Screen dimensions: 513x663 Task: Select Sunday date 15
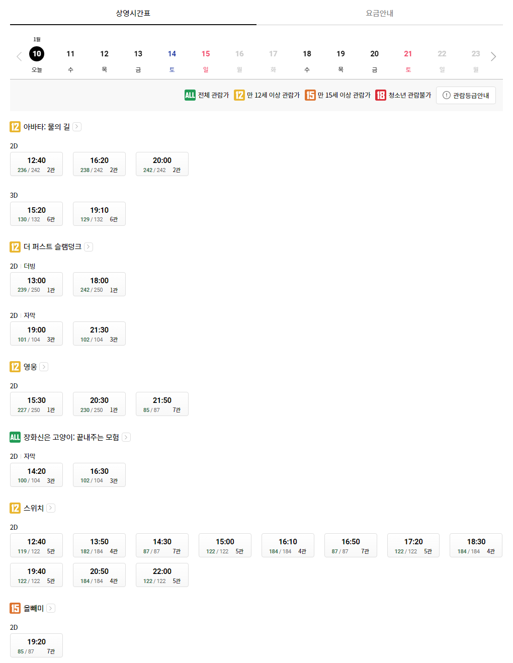tap(206, 54)
